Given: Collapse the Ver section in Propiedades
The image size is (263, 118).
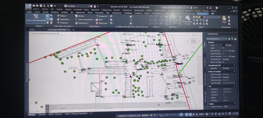Looking at the screenshot, I should 235,86.
